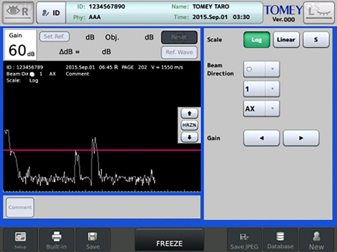Move horizon line up arrow
Viewport: 337px width, 252px height.
click(189, 113)
